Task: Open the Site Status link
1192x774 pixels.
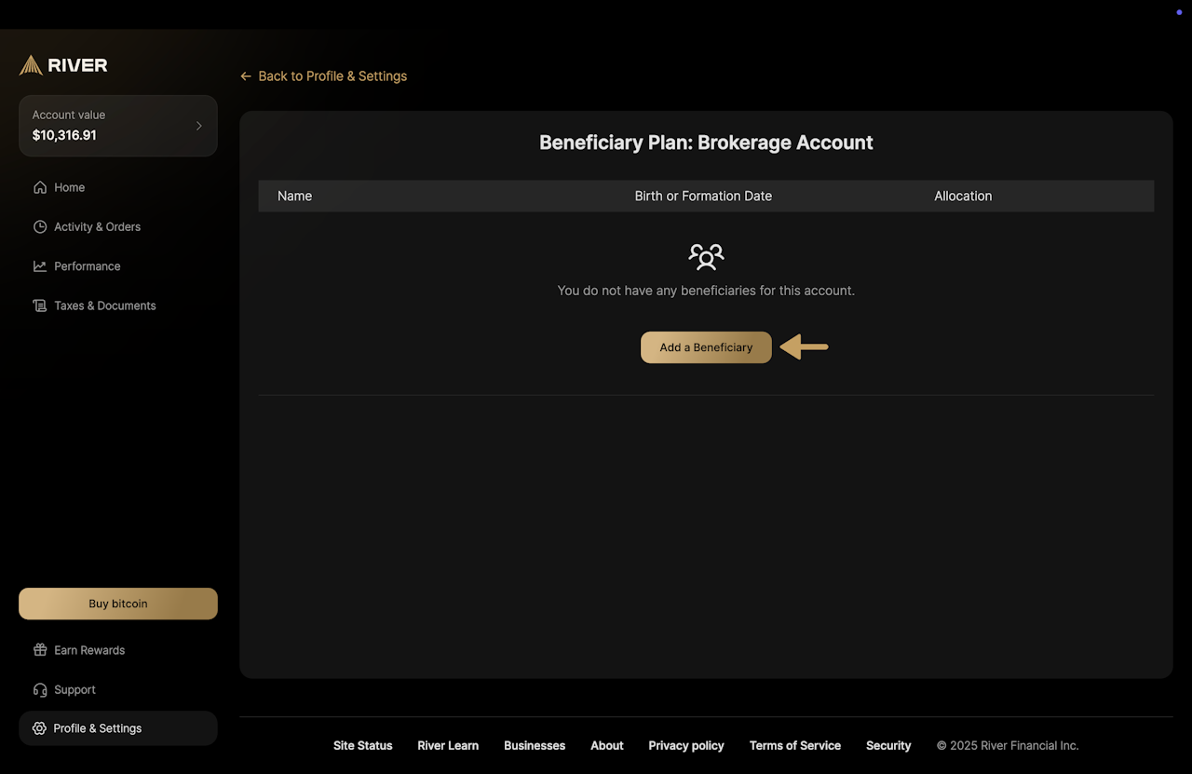Action: tap(363, 745)
